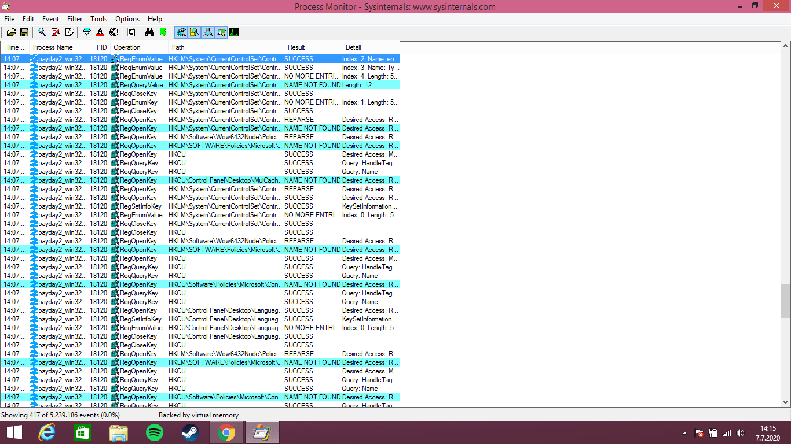Click the Process Monitor title bar icon

(6, 6)
